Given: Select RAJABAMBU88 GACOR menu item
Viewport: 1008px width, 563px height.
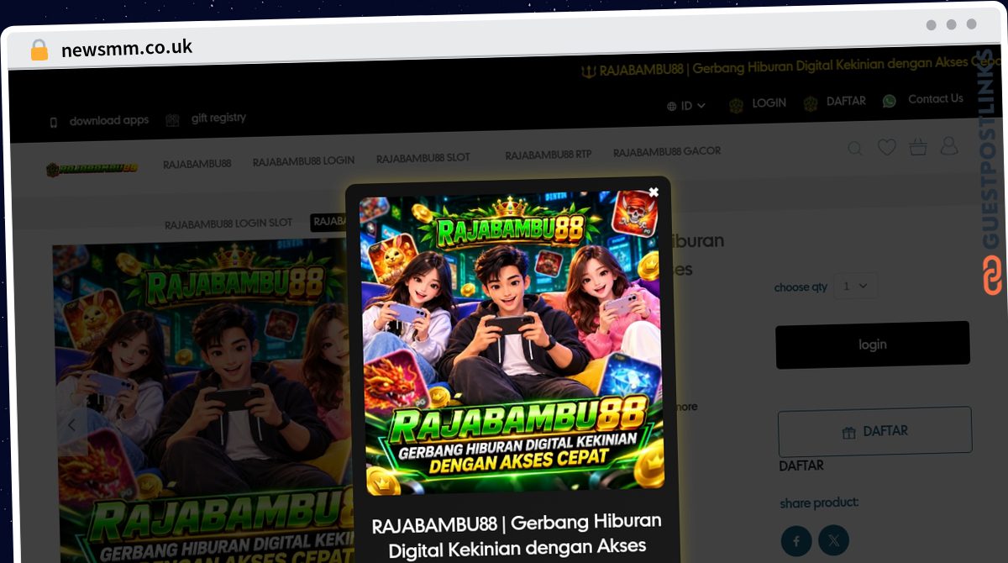Looking at the screenshot, I should click(x=667, y=152).
